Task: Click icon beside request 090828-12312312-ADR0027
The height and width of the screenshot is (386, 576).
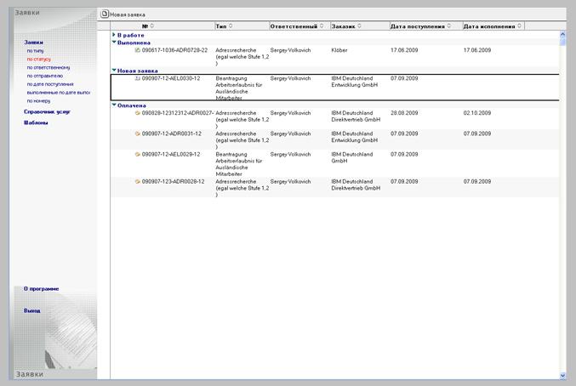Action: [x=138, y=113]
